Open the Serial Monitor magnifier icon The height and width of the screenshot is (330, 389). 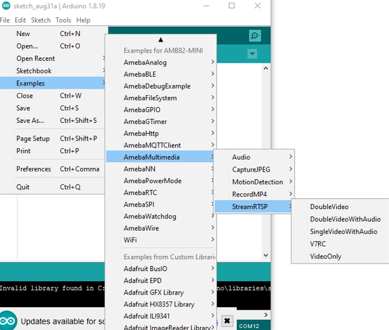[x=254, y=36]
